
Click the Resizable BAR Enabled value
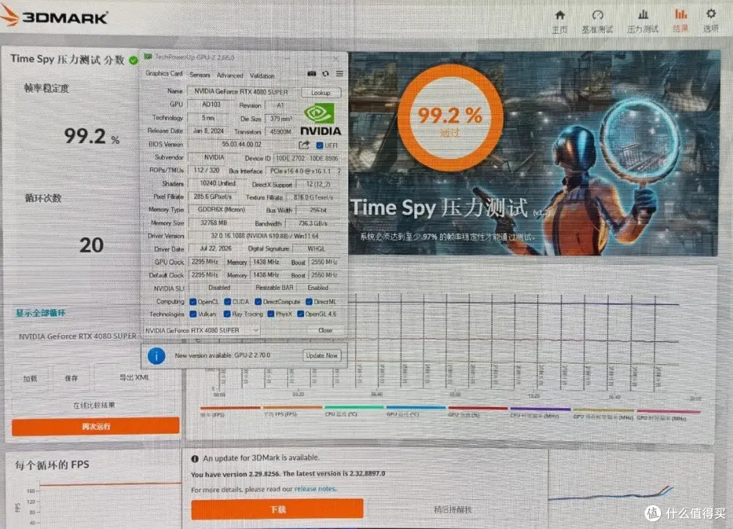pyautogui.click(x=318, y=288)
